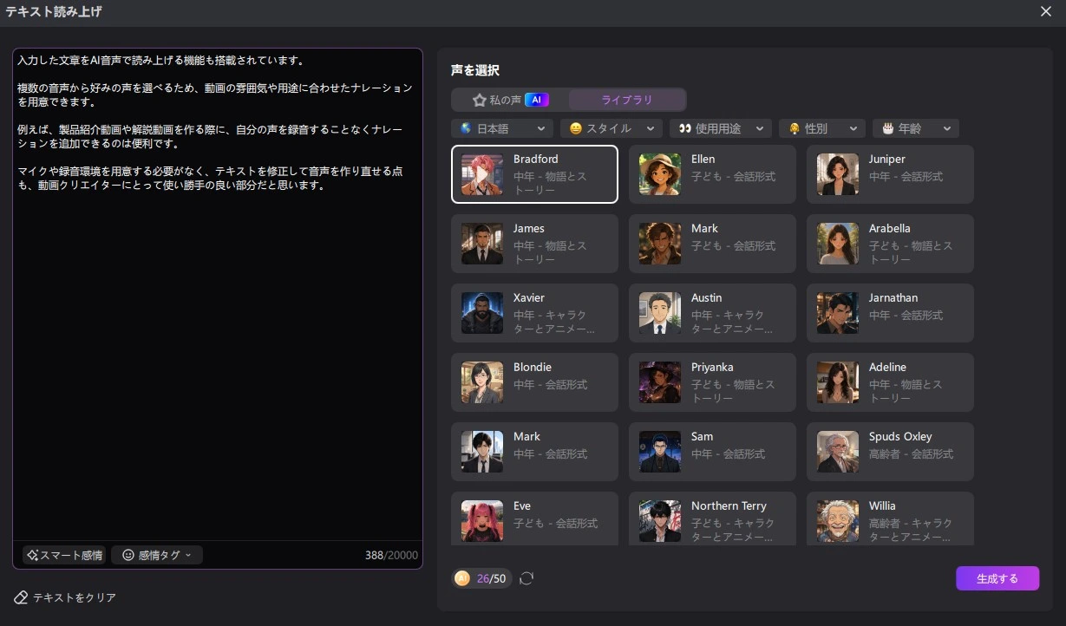
Task: Click the 26/50 credits counter
Action: (x=492, y=578)
